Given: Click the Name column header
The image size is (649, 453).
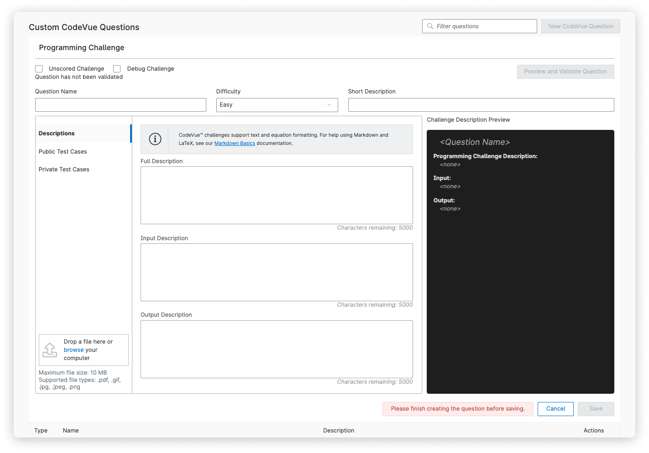Looking at the screenshot, I should 71,431.
